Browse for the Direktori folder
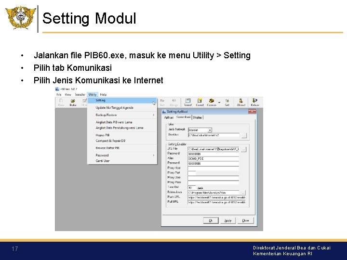The image size is (347, 260). coord(244,135)
